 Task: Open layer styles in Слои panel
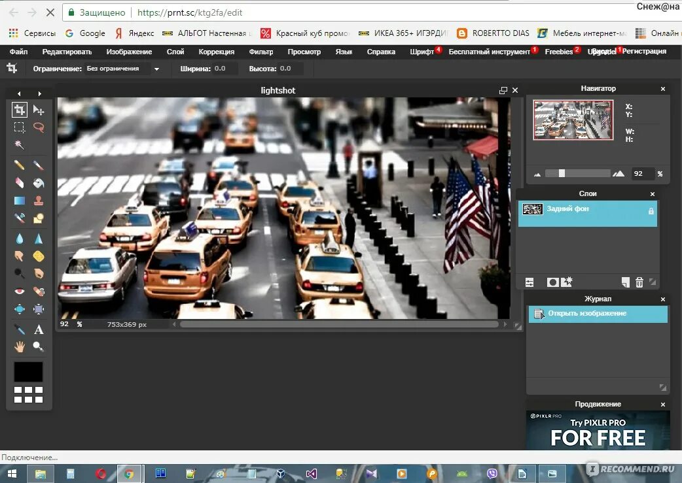[x=567, y=282]
